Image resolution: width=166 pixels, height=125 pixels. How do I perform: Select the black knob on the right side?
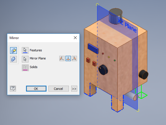(144, 75)
